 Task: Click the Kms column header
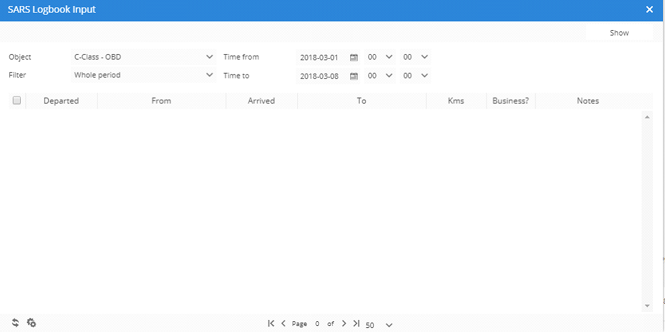tap(456, 101)
